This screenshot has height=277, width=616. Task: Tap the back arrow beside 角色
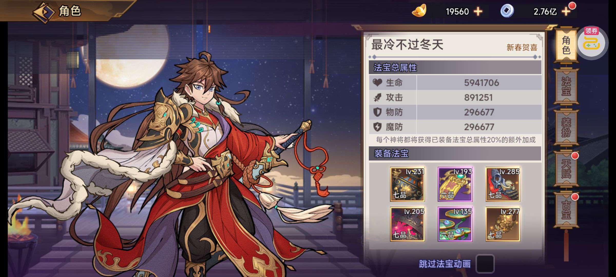[44, 12]
